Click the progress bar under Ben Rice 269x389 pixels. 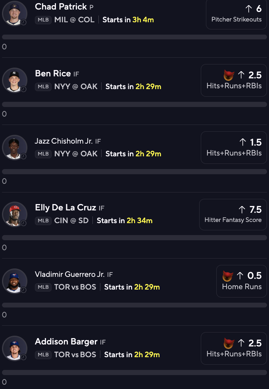[134, 104]
